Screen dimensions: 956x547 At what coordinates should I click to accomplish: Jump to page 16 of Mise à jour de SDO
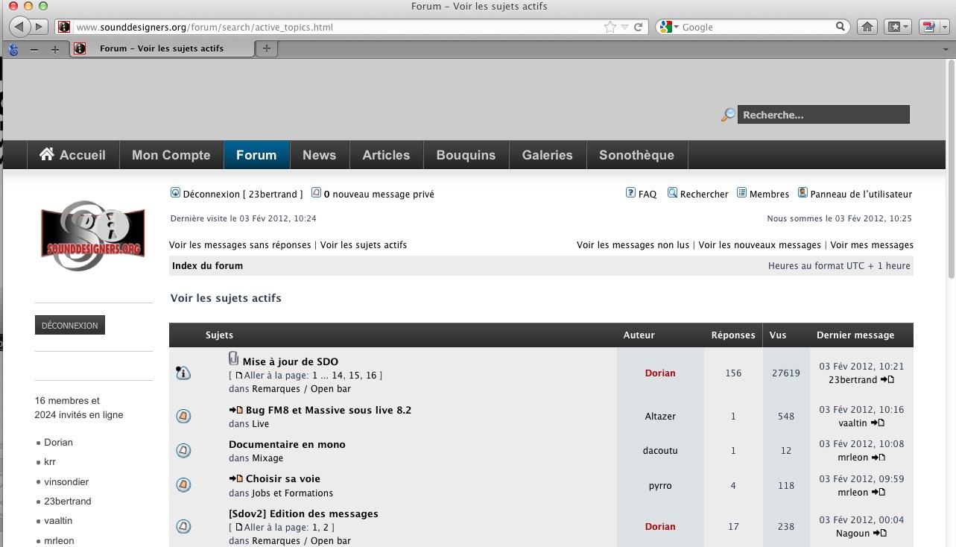pyautogui.click(x=371, y=376)
